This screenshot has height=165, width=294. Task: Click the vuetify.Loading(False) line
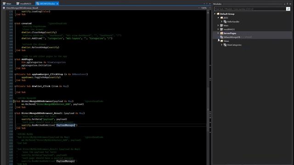[36, 11]
